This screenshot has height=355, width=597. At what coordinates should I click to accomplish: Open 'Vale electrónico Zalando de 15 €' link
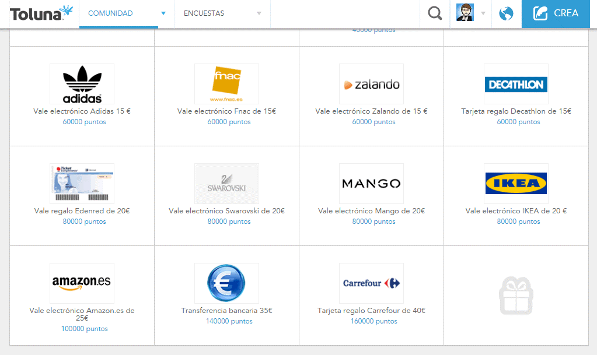[x=371, y=111]
